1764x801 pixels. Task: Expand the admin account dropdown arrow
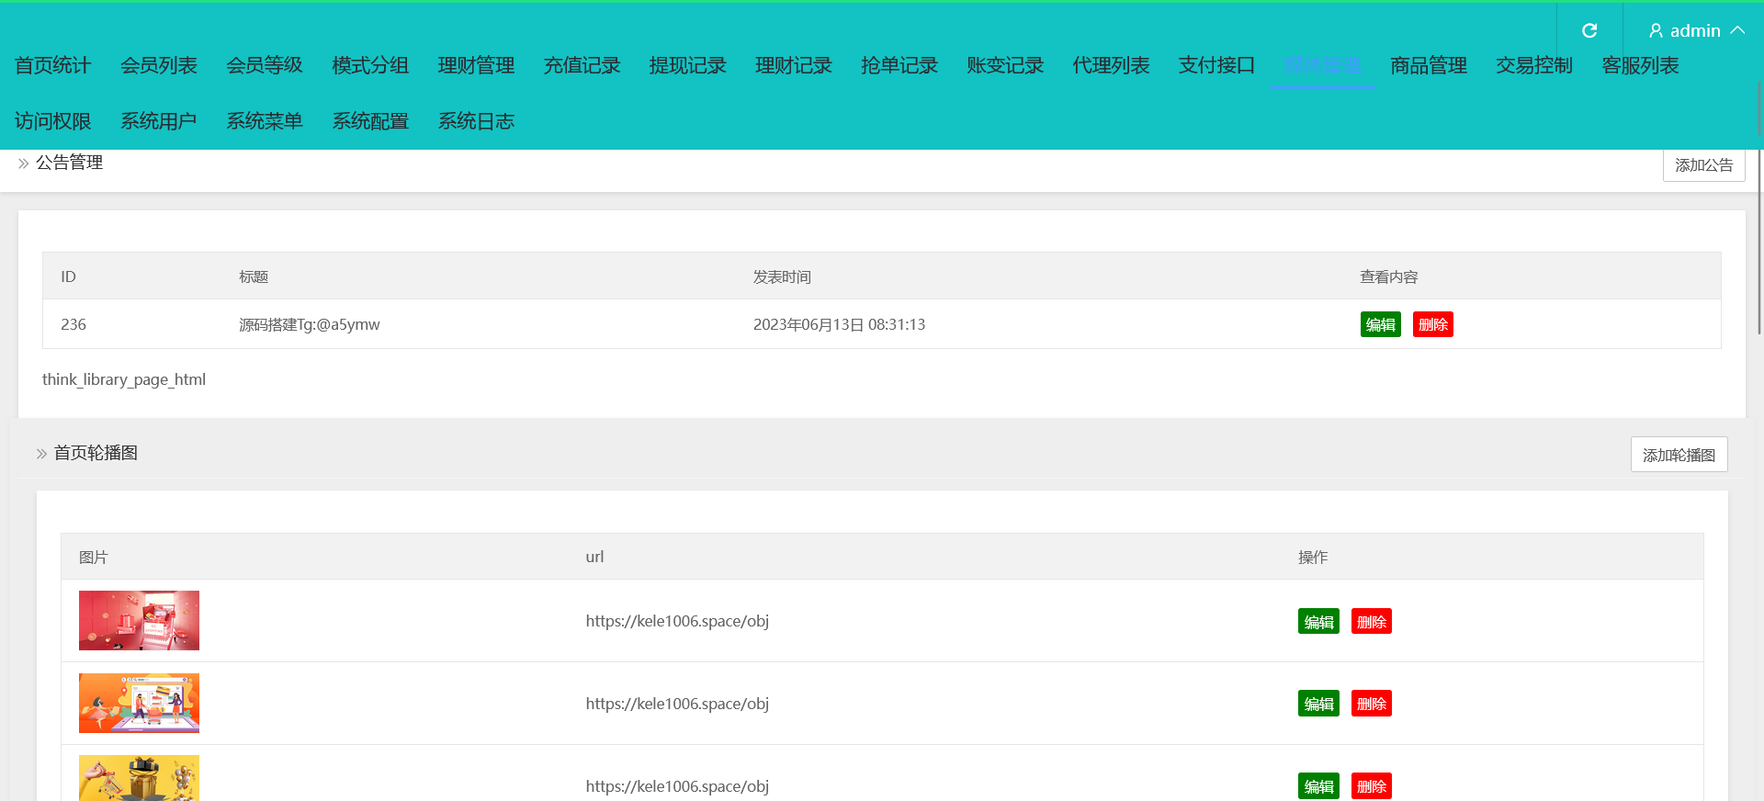tap(1737, 30)
